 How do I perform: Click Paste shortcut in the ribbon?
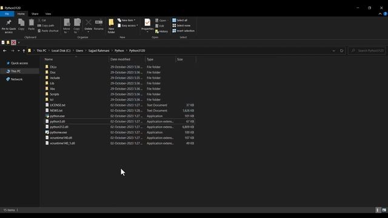click(48, 31)
